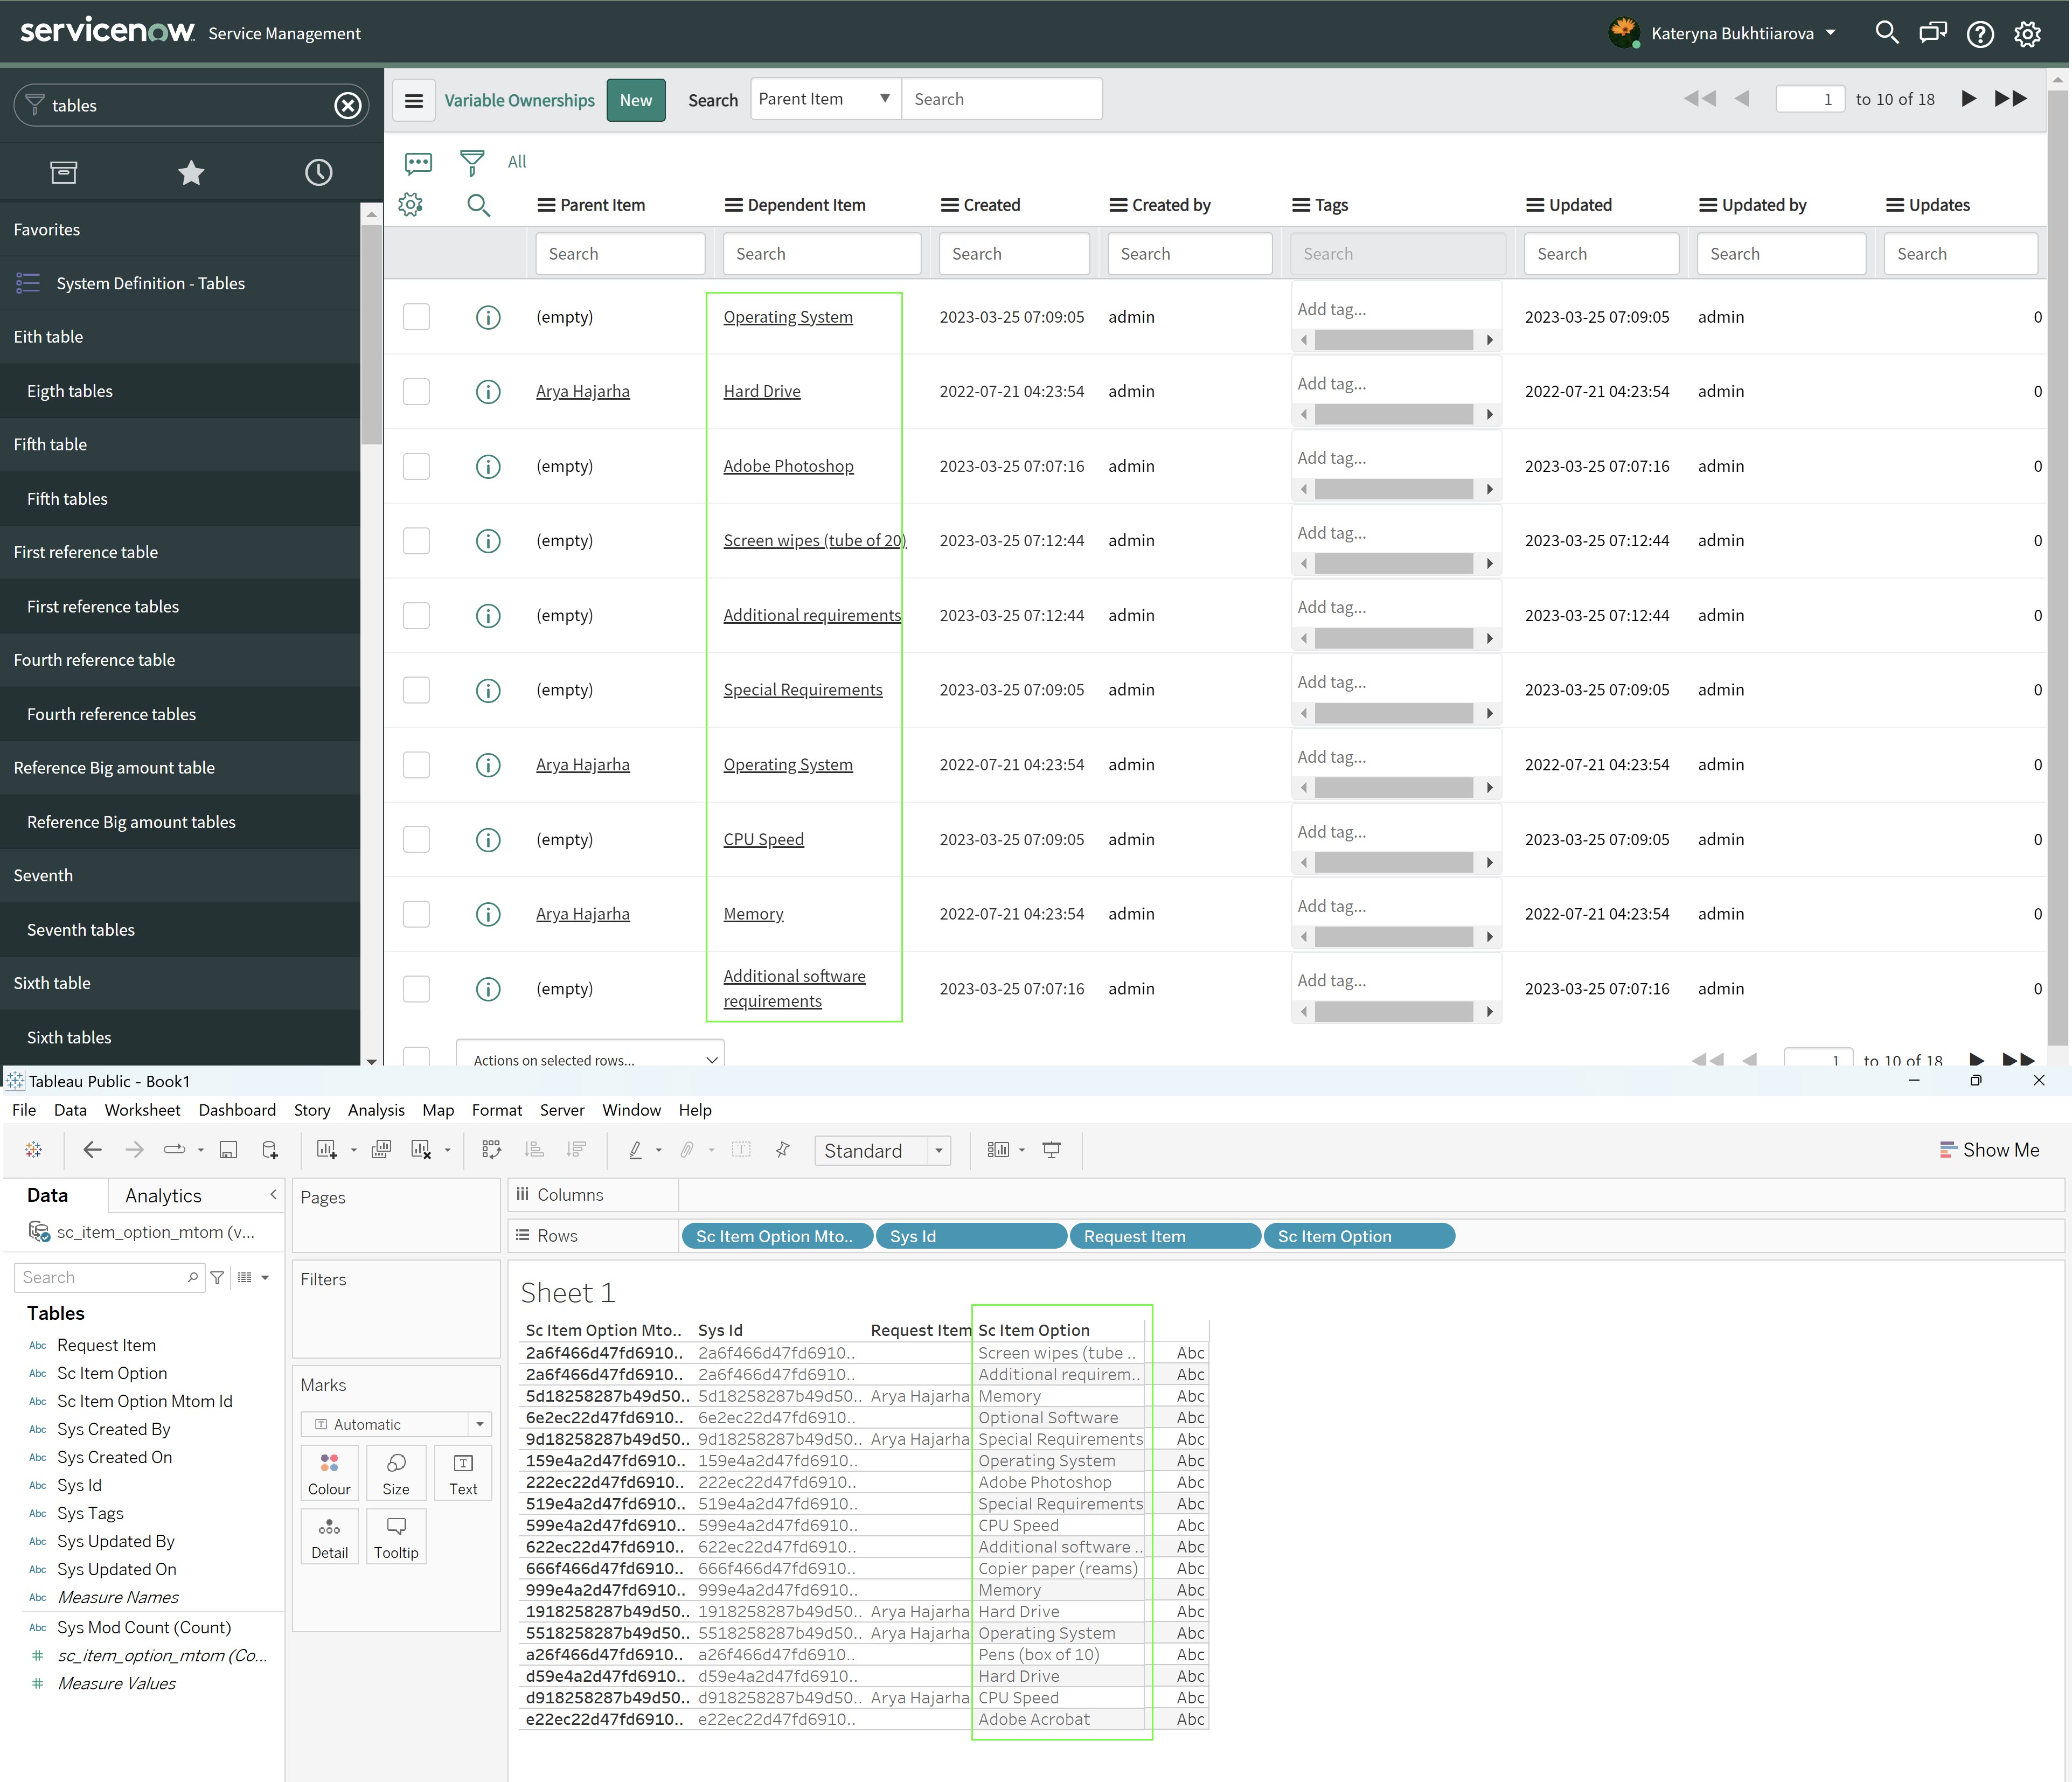Image resolution: width=2072 pixels, height=1782 pixels.
Task: Open favorites star tab in navigator
Action: click(191, 173)
